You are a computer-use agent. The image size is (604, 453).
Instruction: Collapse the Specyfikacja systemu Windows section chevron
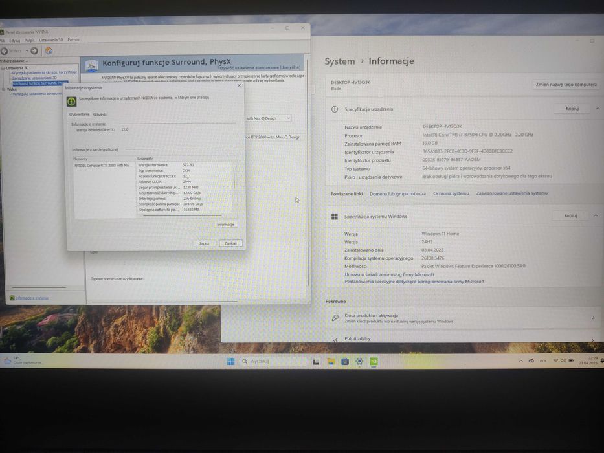coord(596,215)
